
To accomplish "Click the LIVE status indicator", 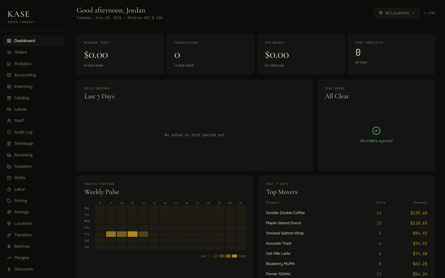I will [429, 13].
